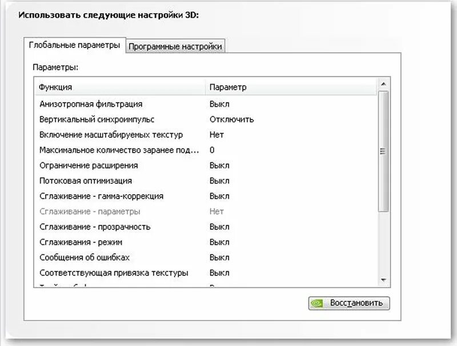This screenshot has height=346, width=457.
Task: Click the settings list scrollbar thumb
Action: pyautogui.click(x=383, y=151)
